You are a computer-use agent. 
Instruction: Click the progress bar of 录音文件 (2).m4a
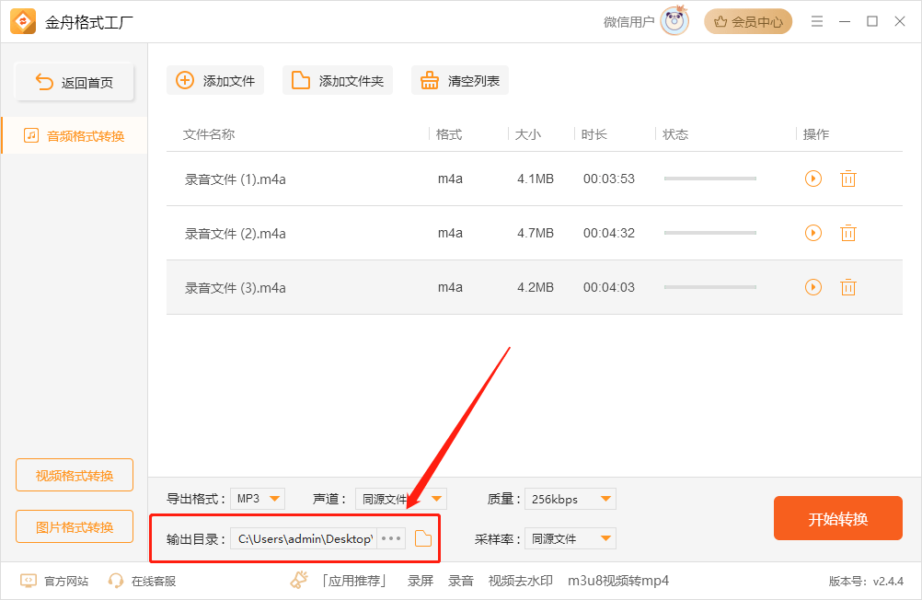709,233
